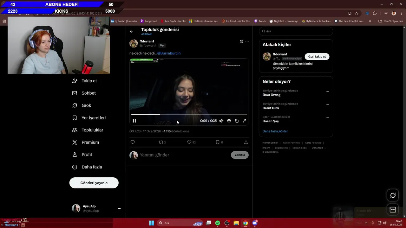406x228 pixels.
Task: Open options dots for Hasan Şaş trend
Action: coord(327,117)
